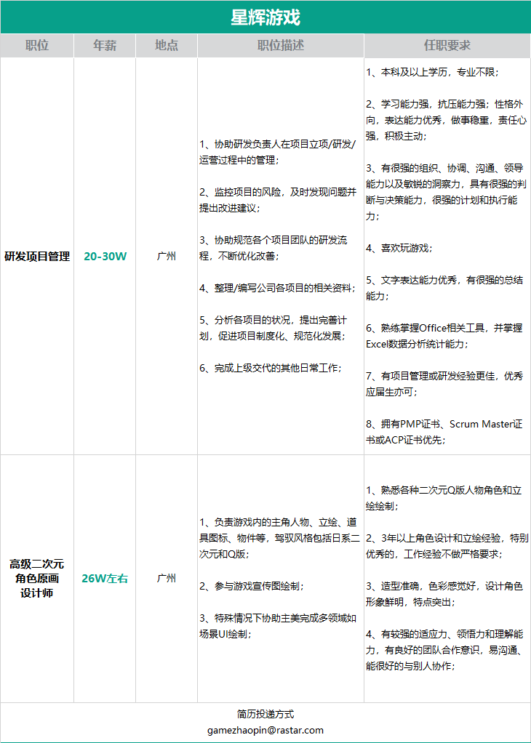Click the 本科及以上学历 requirement line
Image resolution: width=531 pixels, height=743 pixels.
(x=432, y=73)
